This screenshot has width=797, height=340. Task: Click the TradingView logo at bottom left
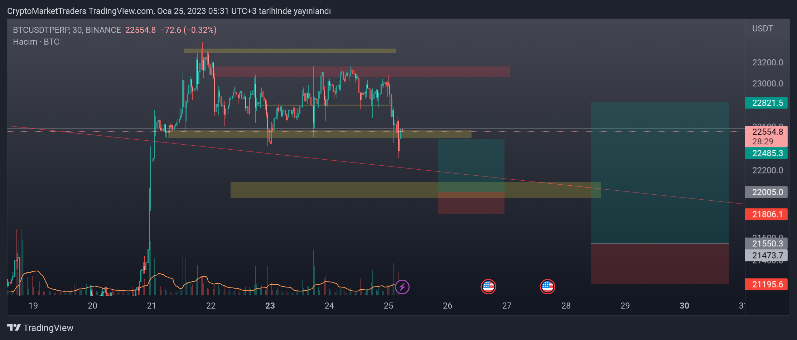[40, 328]
